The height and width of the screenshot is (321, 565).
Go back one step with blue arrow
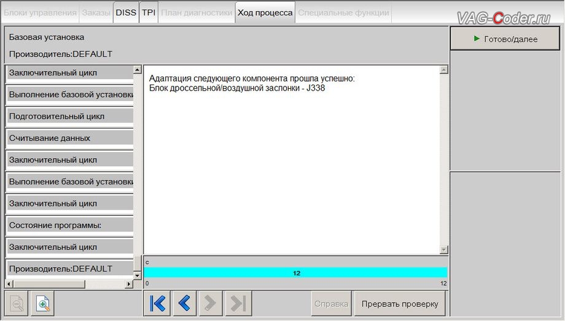tap(185, 303)
